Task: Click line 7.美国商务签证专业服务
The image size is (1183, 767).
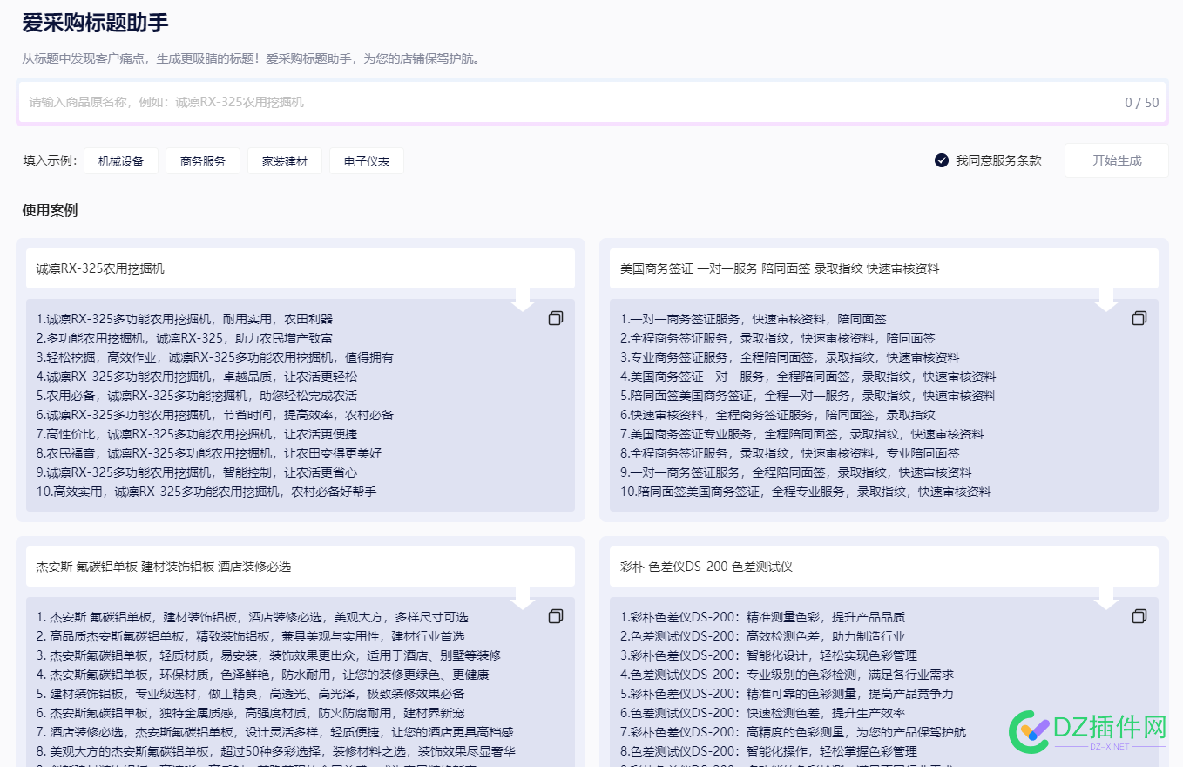Action: (802, 434)
